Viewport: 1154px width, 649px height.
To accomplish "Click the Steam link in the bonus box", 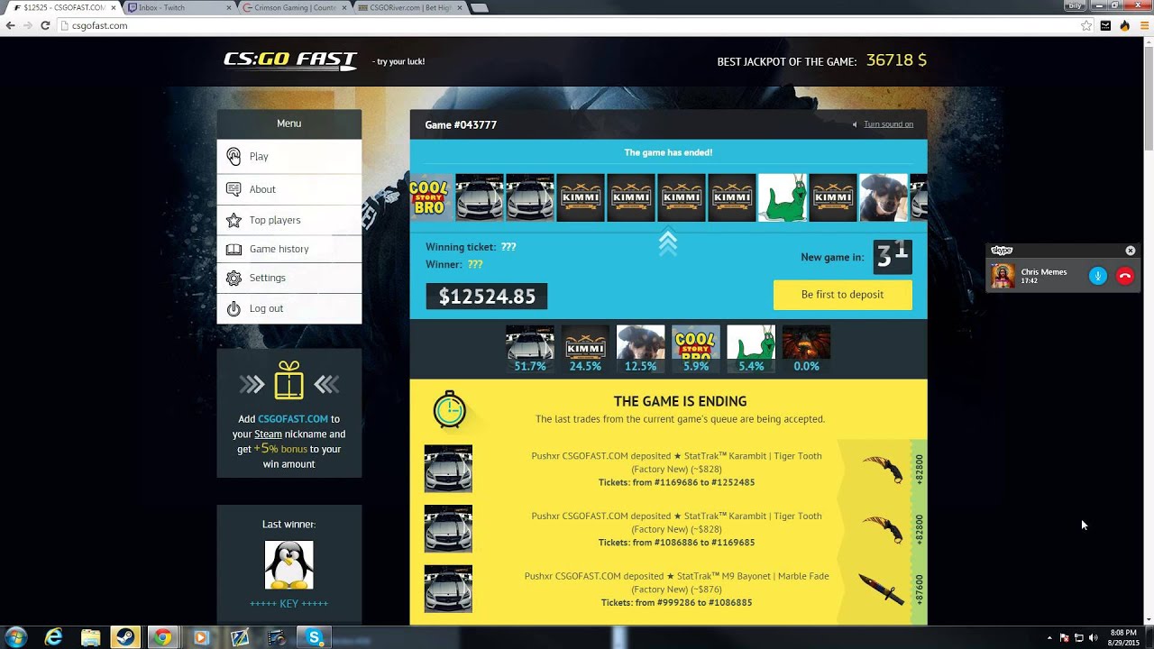I will 268,434.
